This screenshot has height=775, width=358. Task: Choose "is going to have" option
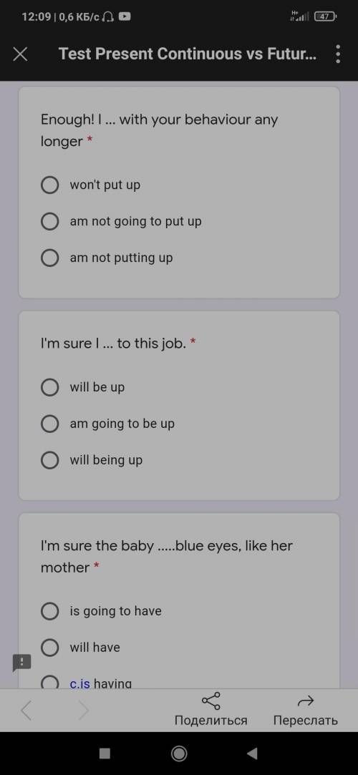pos(102,611)
